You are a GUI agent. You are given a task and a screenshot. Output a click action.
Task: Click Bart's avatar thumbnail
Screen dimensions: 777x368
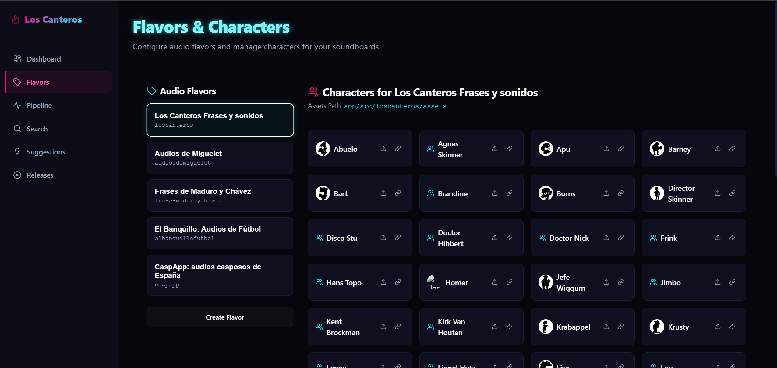[x=323, y=193]
